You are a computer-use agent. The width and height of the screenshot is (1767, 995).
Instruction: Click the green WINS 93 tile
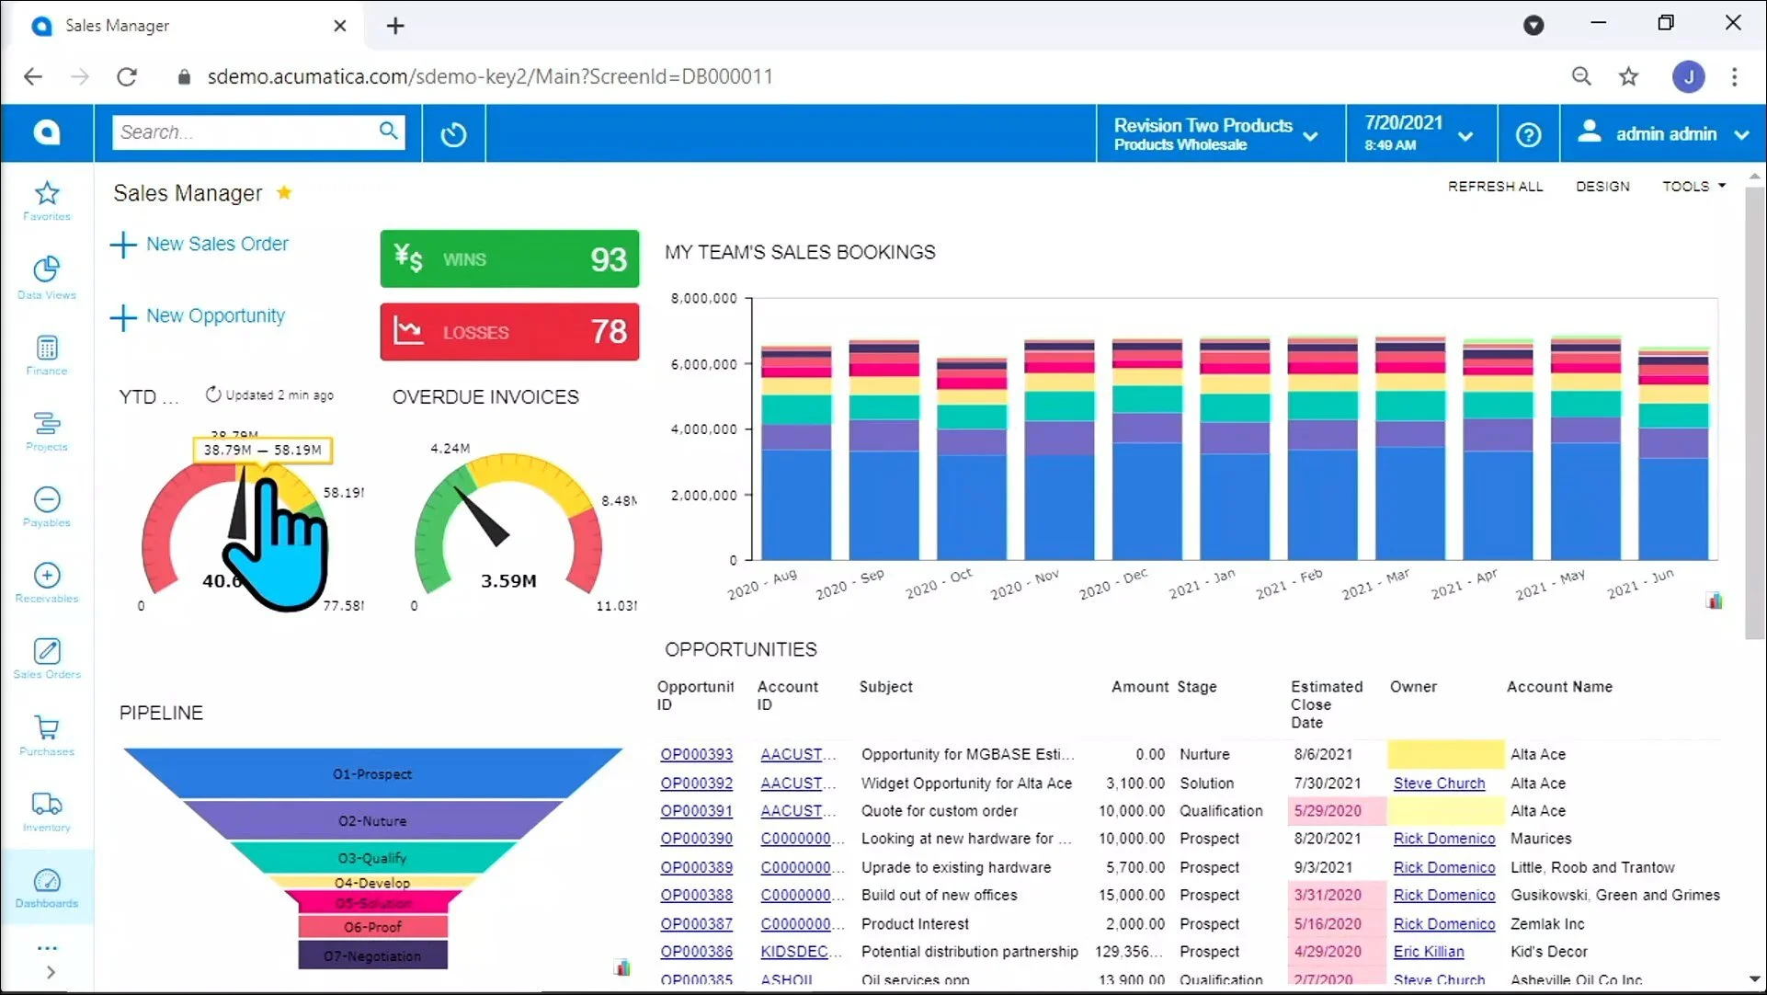click(x=509, y=259)
